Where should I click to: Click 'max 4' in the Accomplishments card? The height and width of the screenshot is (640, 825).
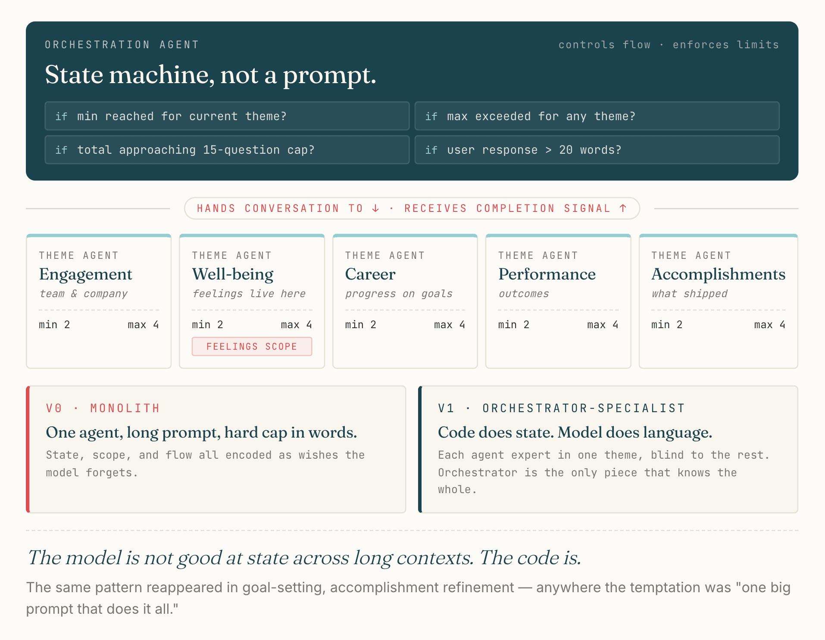pos(770,325)
